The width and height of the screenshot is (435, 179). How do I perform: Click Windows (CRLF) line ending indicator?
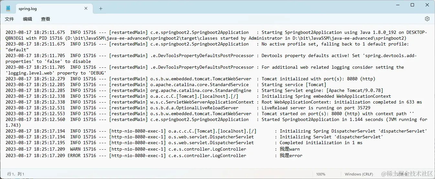359,174
